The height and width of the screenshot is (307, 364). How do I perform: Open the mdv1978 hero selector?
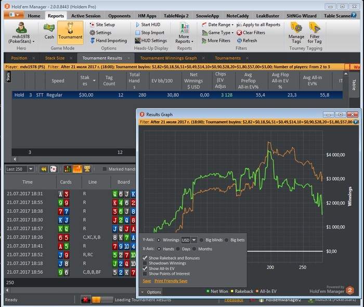[x=21, y=33]
